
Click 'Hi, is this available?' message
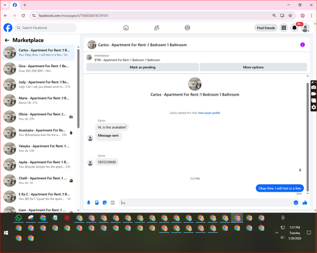112,127
